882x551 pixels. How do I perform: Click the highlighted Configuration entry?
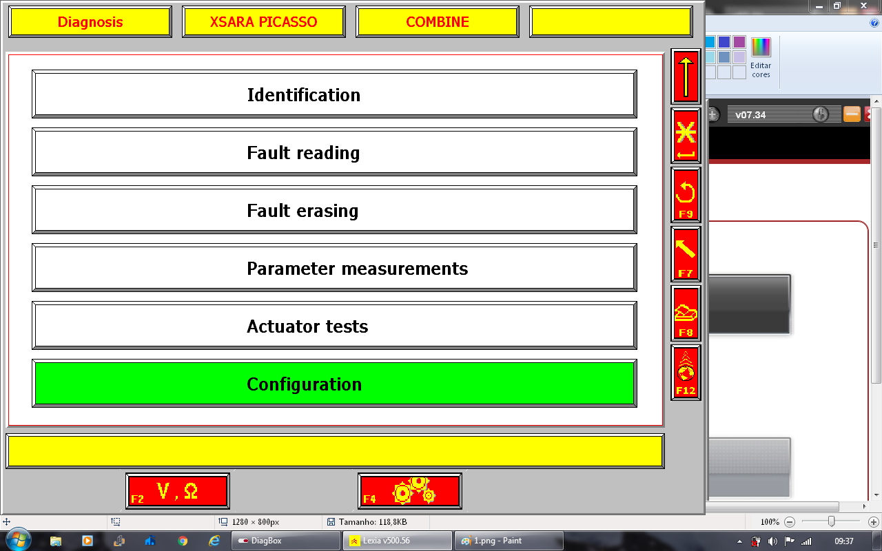[x=334, y=384]
